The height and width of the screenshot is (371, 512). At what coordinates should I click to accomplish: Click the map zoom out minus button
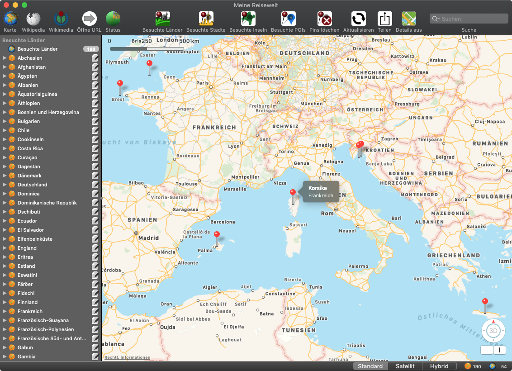487,350
